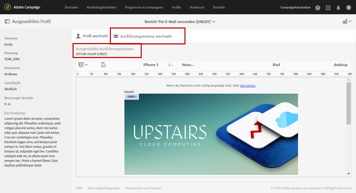Click the device rotate orientation icon
Viewport: 356px width, 193px height.
tap(103, 65)
